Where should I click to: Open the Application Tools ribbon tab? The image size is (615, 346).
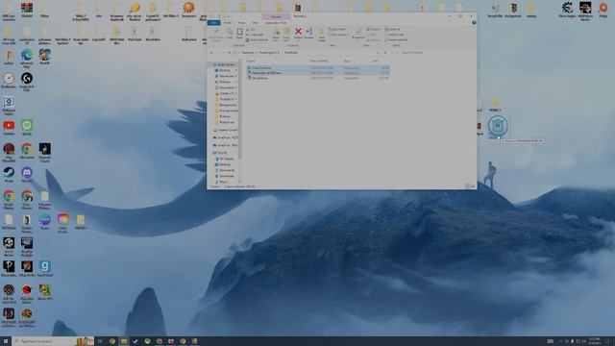point(276,23)
